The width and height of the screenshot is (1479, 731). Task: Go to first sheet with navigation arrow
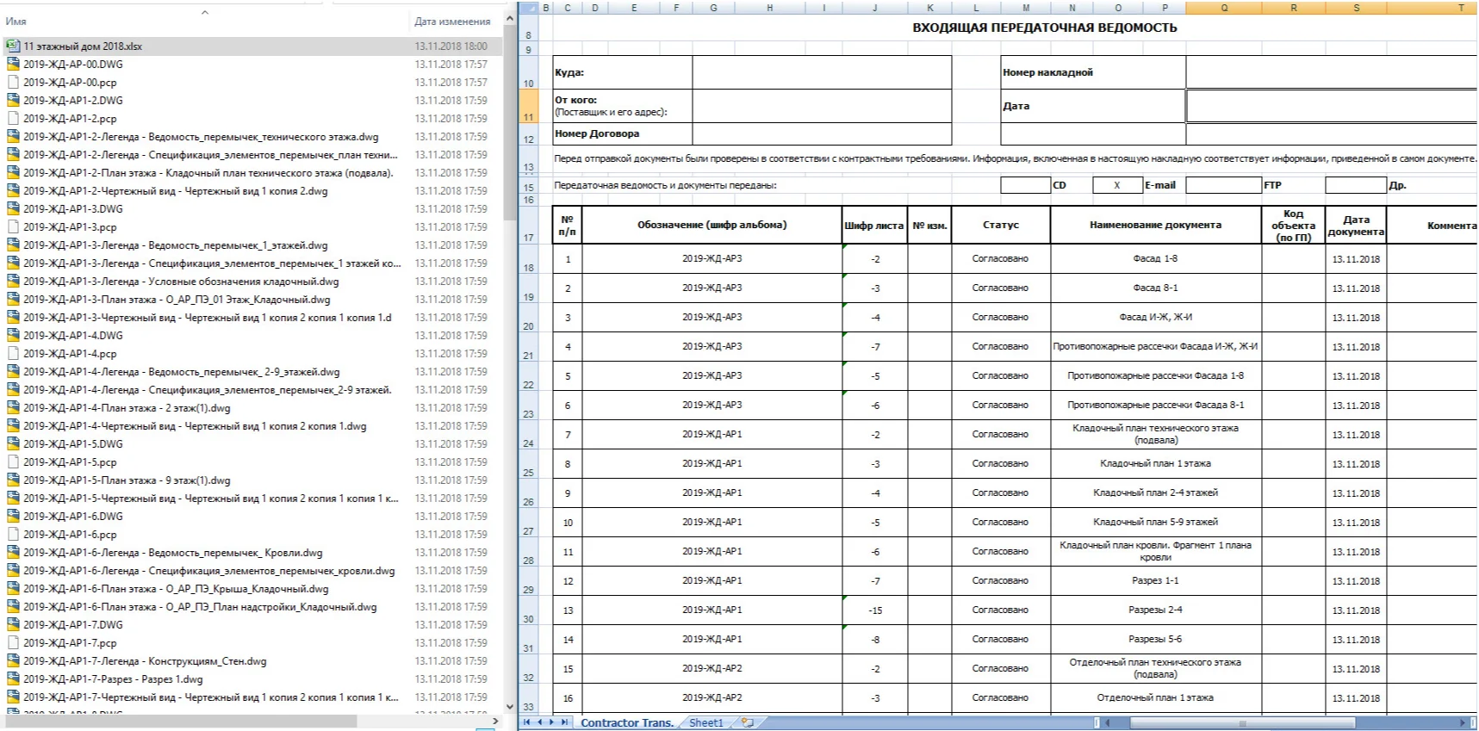tap(527, 722)
